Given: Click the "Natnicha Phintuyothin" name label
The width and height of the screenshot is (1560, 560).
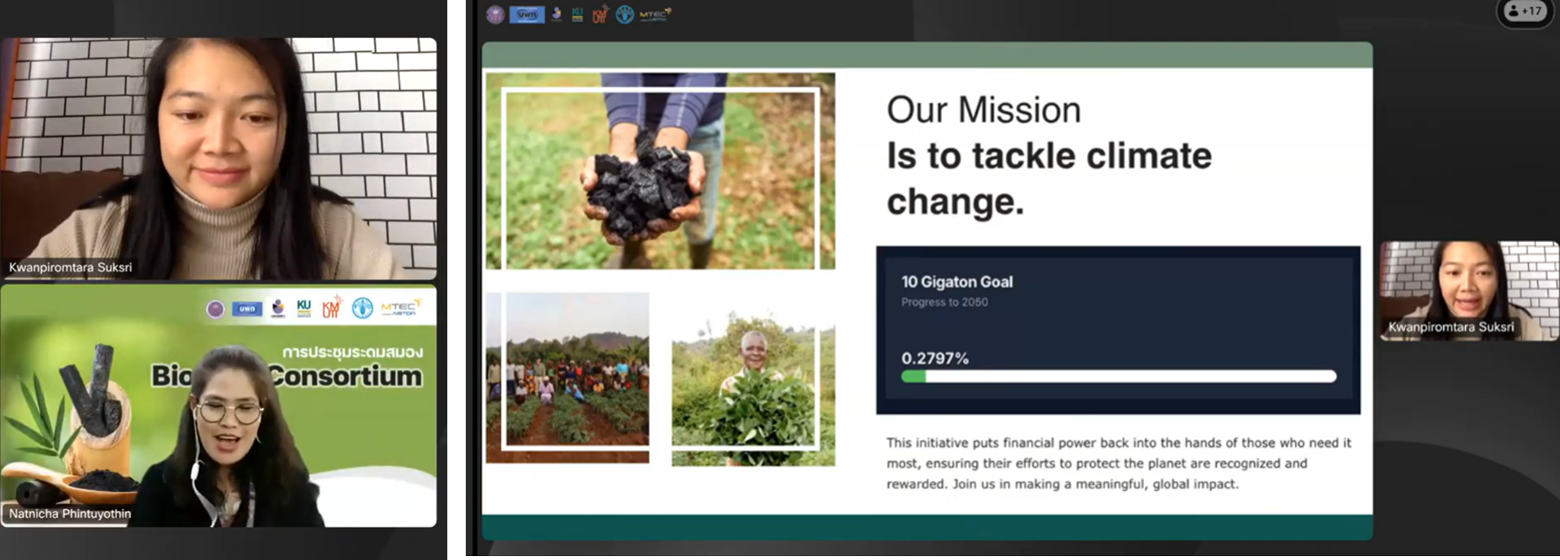Looking at the screenshot, I should coord(70,513).
